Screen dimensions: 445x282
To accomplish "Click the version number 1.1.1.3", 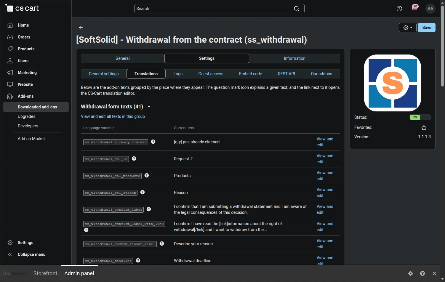I will pos(424,137).
